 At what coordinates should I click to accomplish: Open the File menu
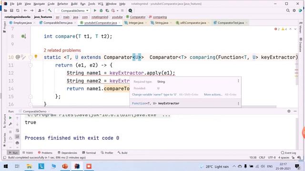12,4
